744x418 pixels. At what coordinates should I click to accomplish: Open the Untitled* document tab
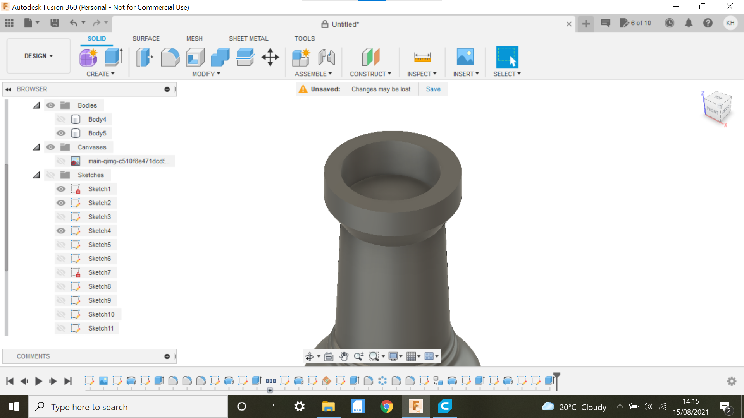[x=340, y=24]
